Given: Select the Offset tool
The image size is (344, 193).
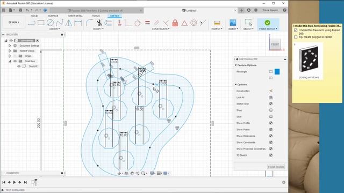Looking at the screenshot, I should coord(108,23).
